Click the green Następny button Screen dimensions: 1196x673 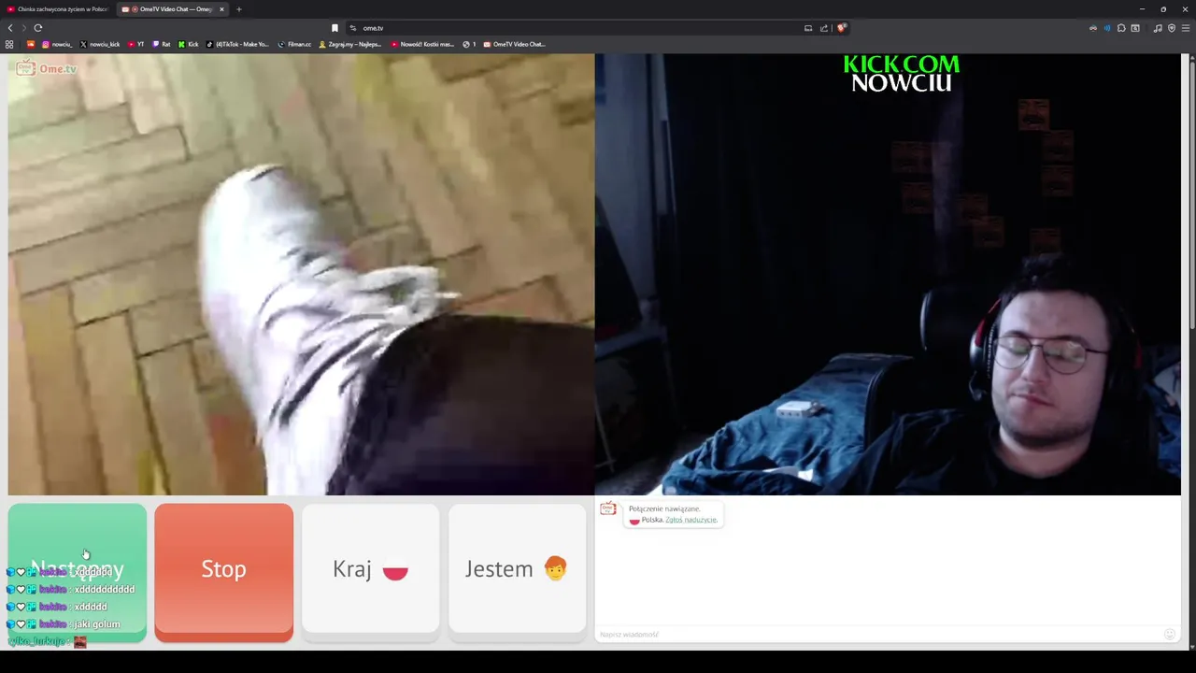(x=78, y=573)
